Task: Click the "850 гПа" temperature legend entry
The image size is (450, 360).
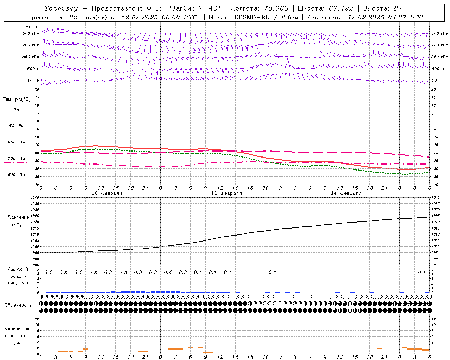Action: pos(17,142)
